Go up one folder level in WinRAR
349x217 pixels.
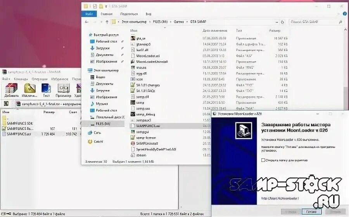pyautogui.click(x=6, y=103)
